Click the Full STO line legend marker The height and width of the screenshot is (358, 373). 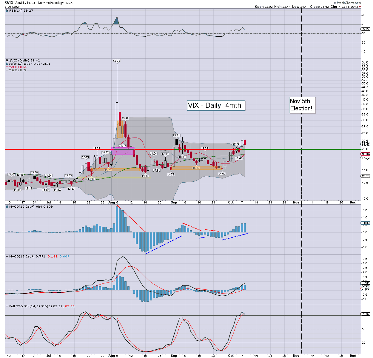7,306
